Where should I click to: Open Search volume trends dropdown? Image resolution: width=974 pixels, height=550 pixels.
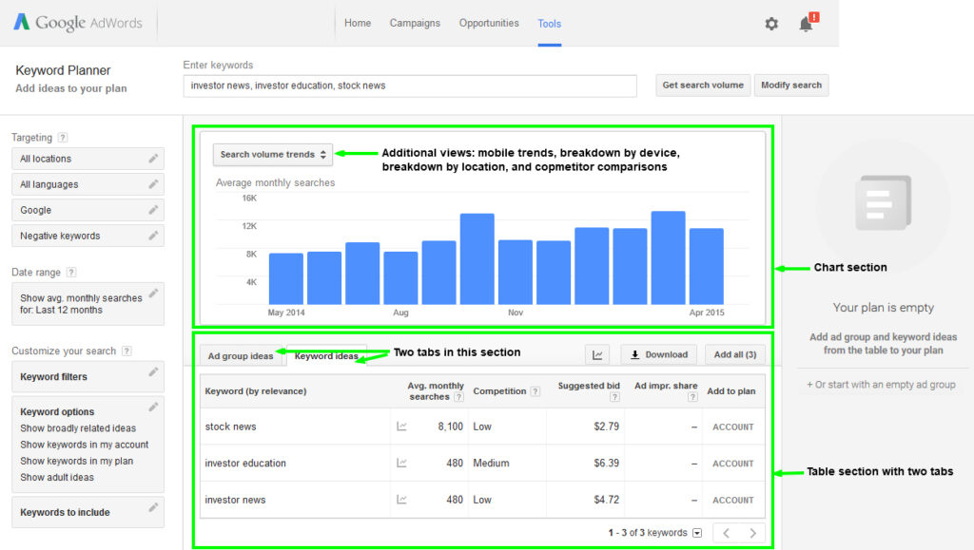point(273,155)
